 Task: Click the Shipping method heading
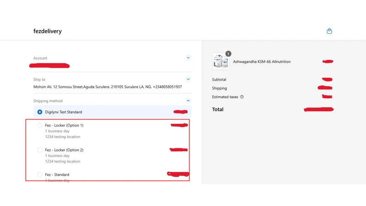[48, 101]
